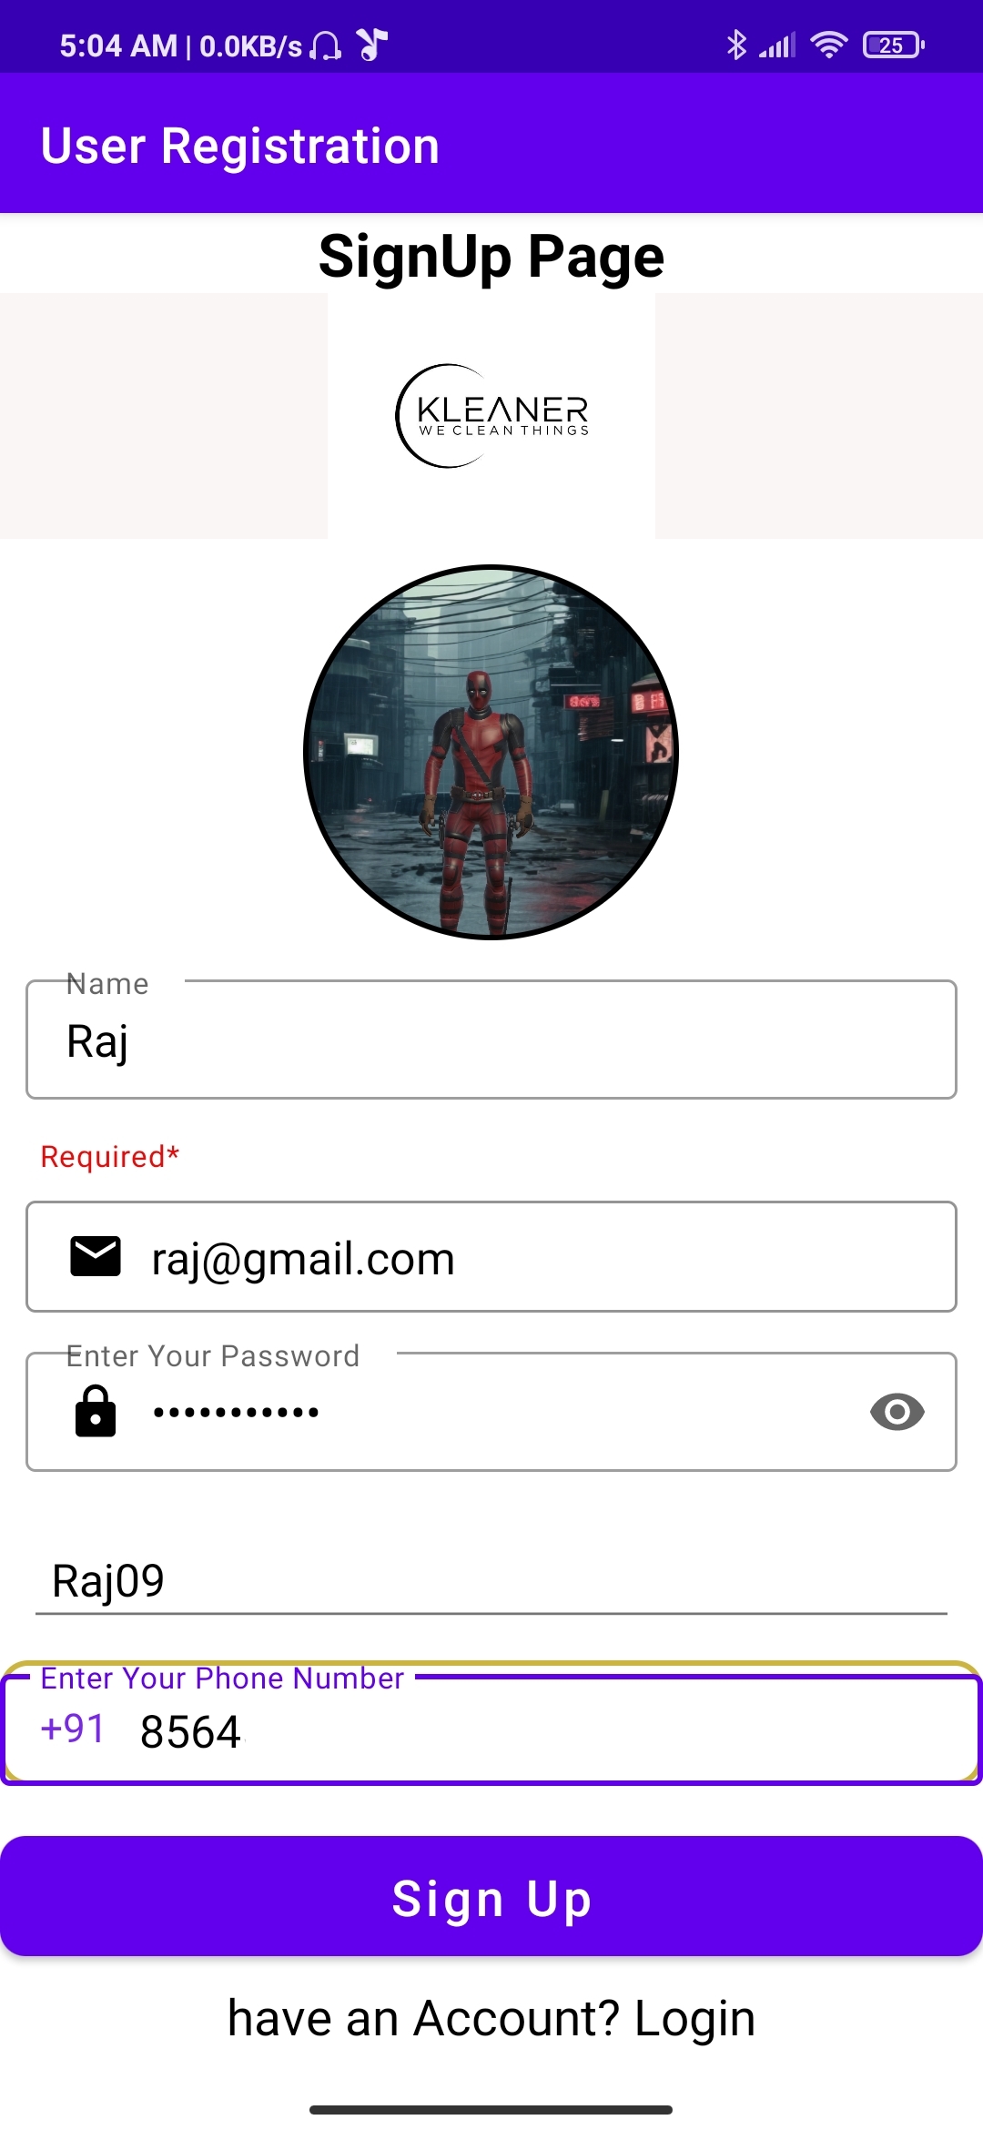The image size is (983, 2130).
Task: Tap the cellular signal strength icon
Action: [777, 45]
